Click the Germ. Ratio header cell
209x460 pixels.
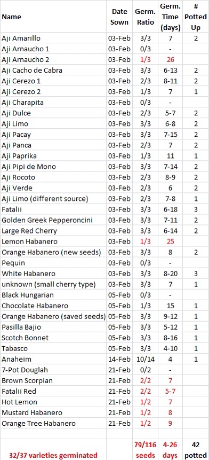pos(145,17)
